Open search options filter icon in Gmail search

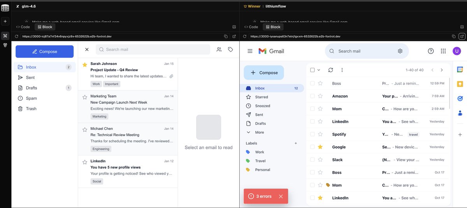tap(400, 51)
